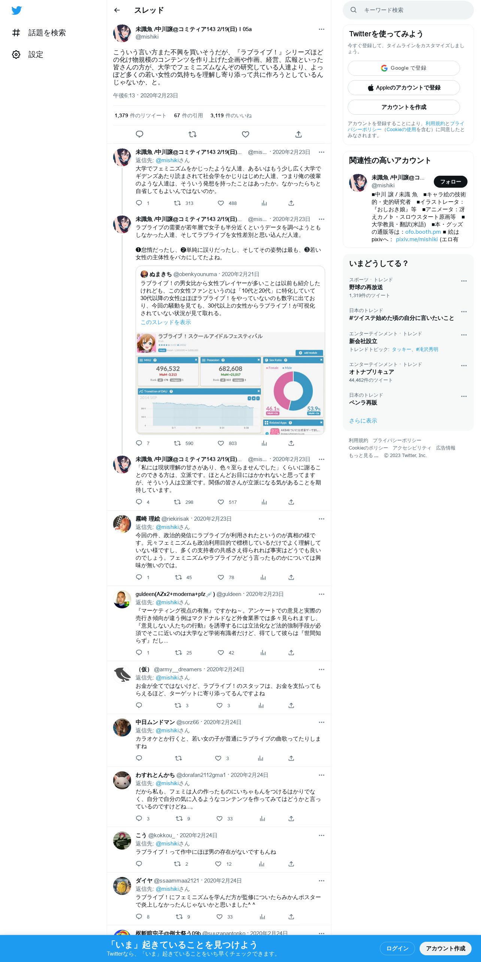Open 野球の再放送 trend
The width and height of the screenshot is (481, 962).
coord(366,287)
